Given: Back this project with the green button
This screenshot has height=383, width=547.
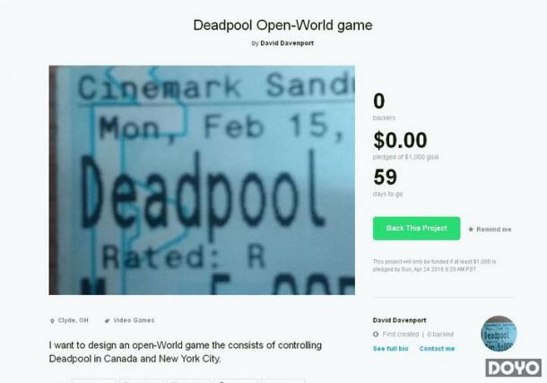Looking at the screenshot, I should point(416,228).
